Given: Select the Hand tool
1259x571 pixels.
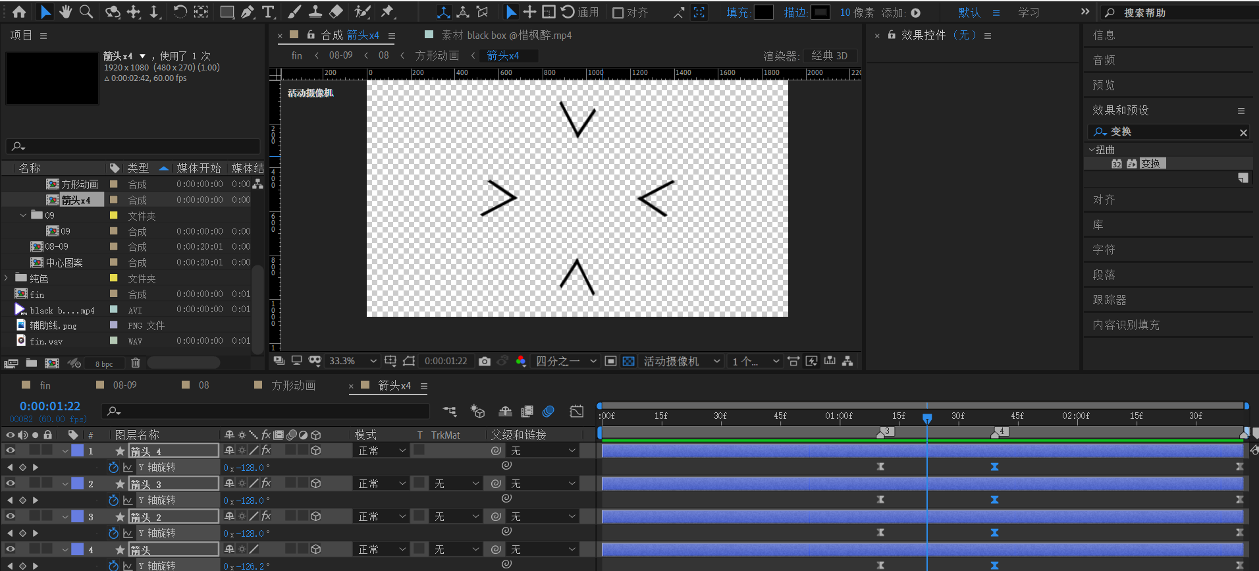Looking at the screenshot, I should click(x=65, y=12).
